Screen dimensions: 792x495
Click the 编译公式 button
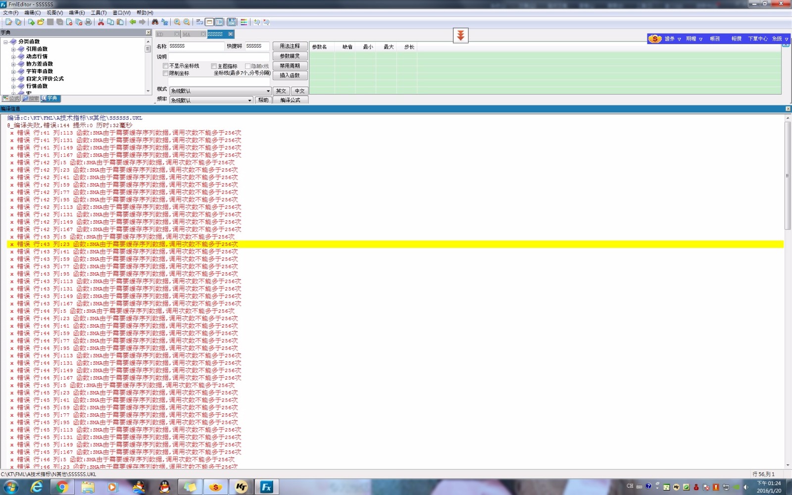coord(290,100)
